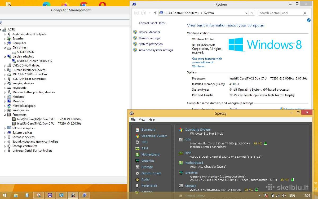Click the Speccy window title bar icon
The height and width of the screenshot is (199, 318).
131,113
